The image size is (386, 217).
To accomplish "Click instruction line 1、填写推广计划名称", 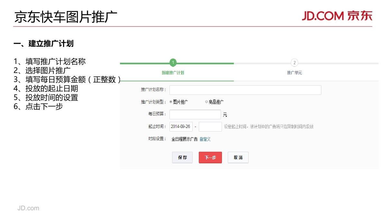I will [50, 61].
